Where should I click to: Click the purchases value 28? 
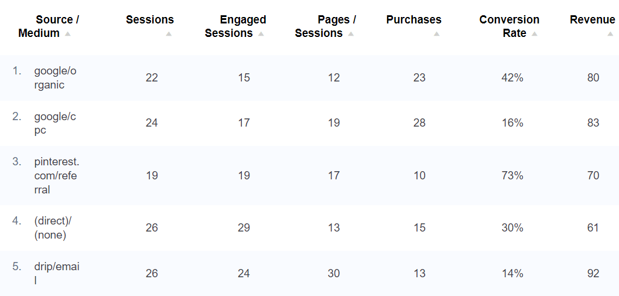(x=419, y=123)
